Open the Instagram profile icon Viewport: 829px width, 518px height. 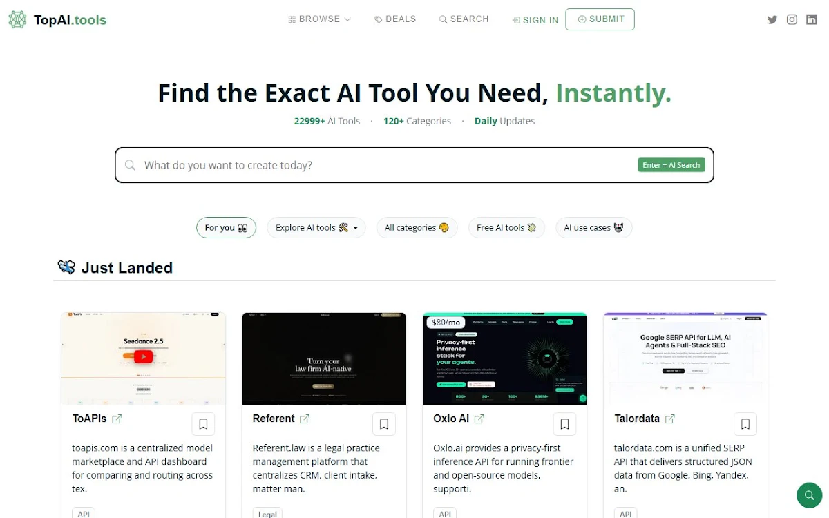tap(792, 19)
